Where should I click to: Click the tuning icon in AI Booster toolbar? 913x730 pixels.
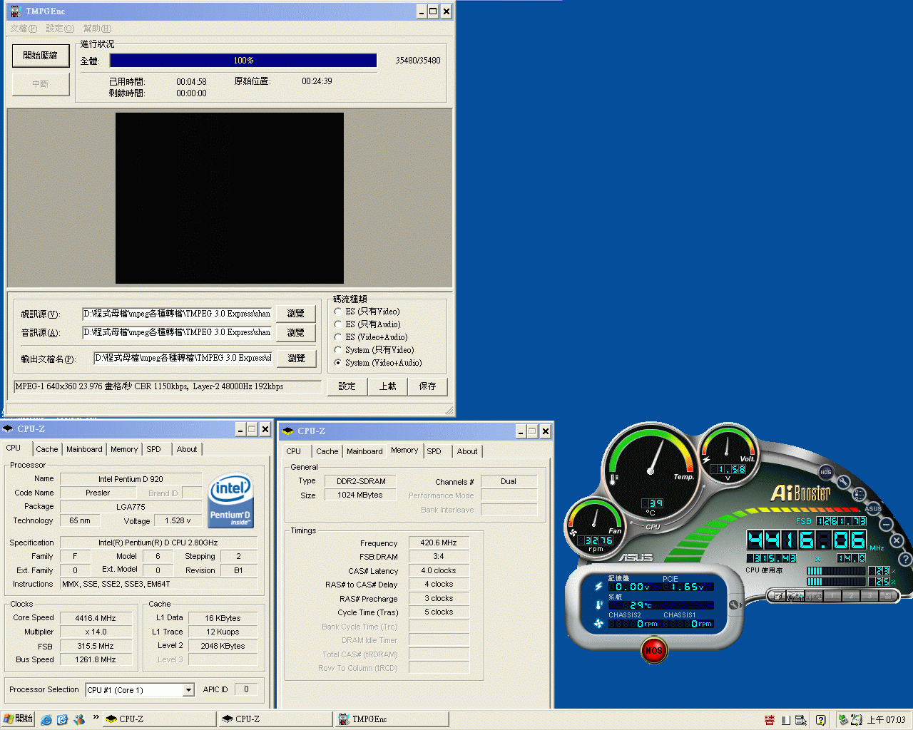(796, 596)
